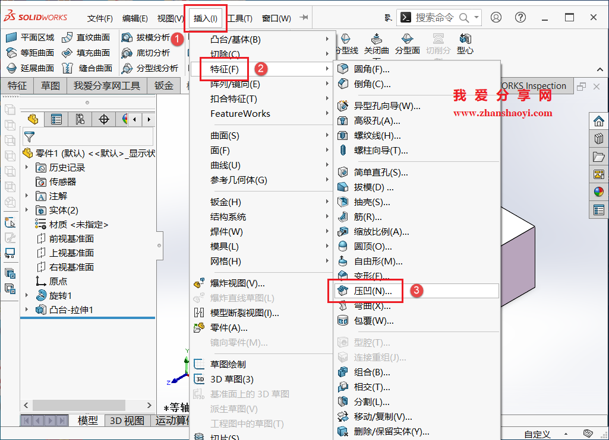Switch to the 钣金 tab
The image size is (609, 440).
[164, 85]
